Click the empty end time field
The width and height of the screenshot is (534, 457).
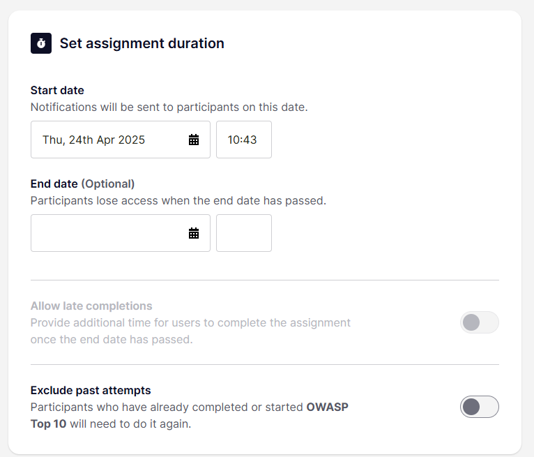(x=243, y=233)
